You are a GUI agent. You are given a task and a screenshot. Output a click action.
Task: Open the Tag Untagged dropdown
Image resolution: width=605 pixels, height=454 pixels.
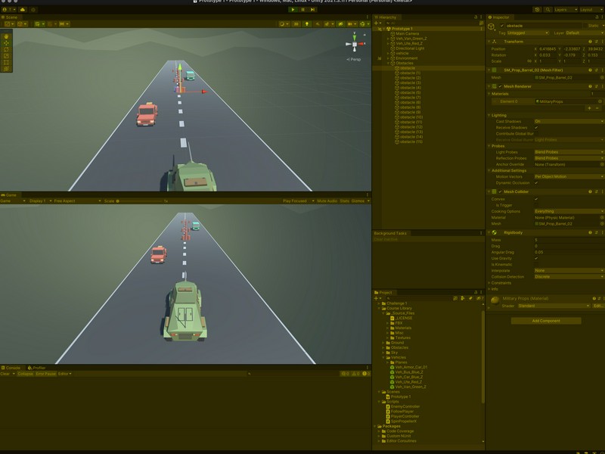pyautogui.click(x=527, y=33)
